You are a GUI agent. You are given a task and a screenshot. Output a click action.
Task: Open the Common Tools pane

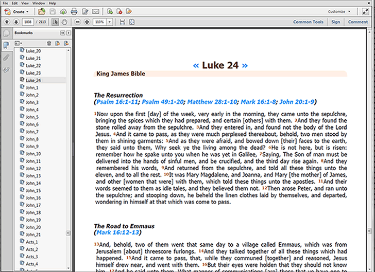pos(308,22)
